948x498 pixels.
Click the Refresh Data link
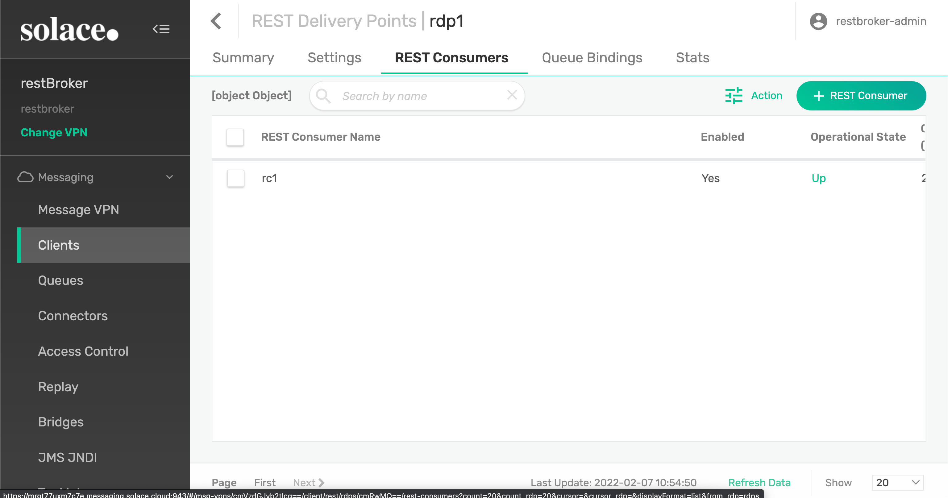pyautogui.click(x=759, y=483)
